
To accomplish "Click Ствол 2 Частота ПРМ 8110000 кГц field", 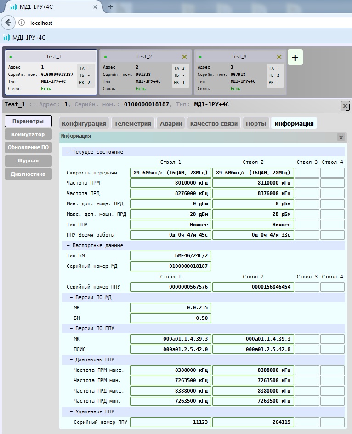I will pyautogui.click(x=253, y=183).
